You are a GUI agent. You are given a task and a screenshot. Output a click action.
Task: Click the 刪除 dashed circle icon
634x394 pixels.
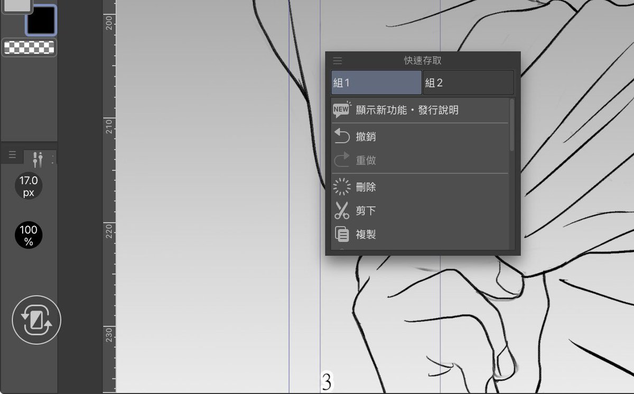point(342,187)
